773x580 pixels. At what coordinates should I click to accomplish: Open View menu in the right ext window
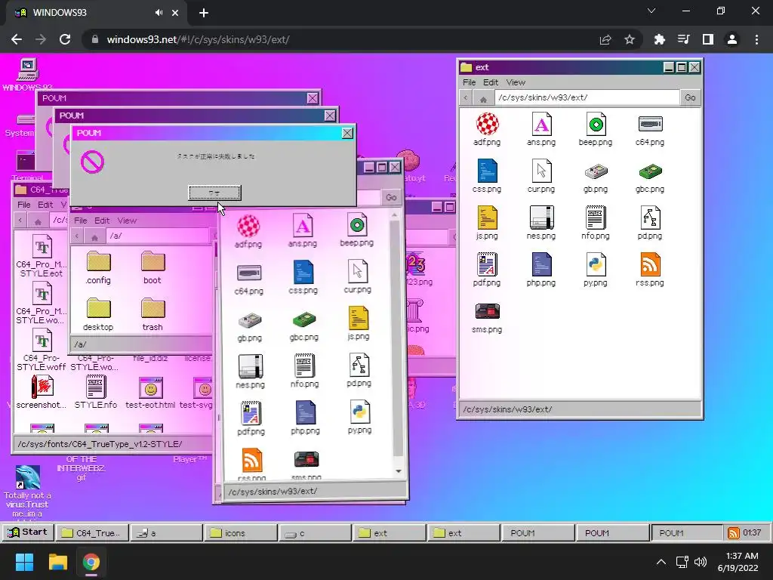coord(516,82)
